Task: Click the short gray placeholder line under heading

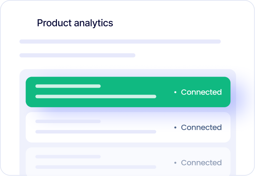Action: [77, 55]
